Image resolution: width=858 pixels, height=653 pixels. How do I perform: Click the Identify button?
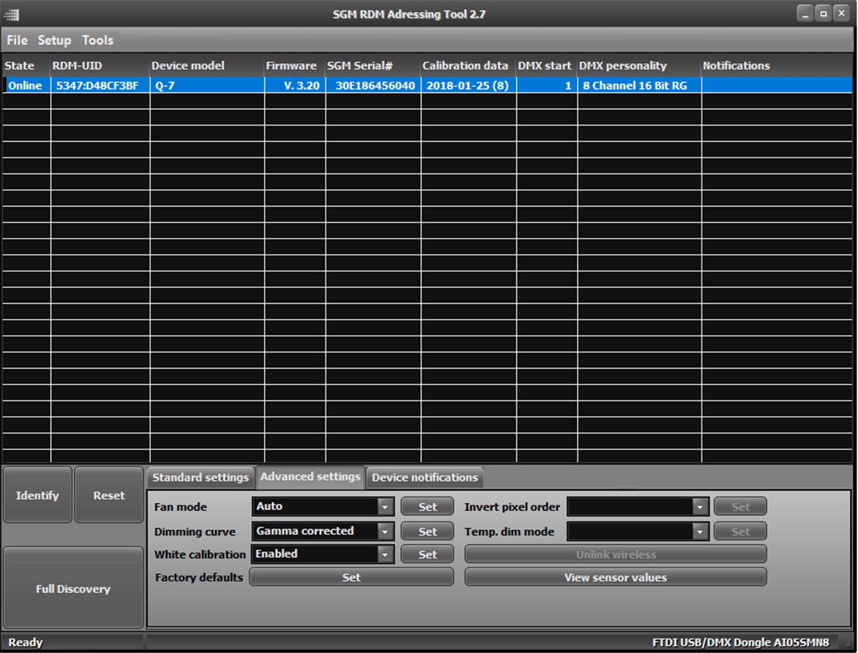click(37, 495)
